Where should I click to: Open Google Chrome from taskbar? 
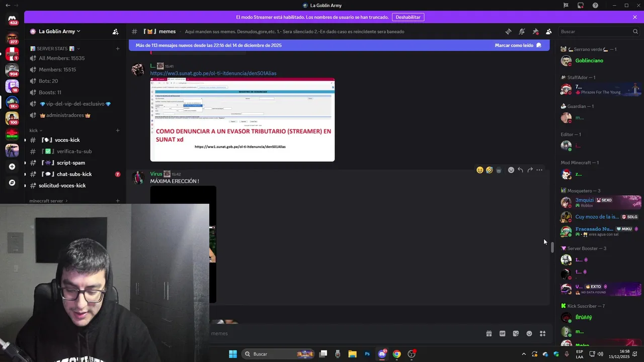tap(397, 354)
